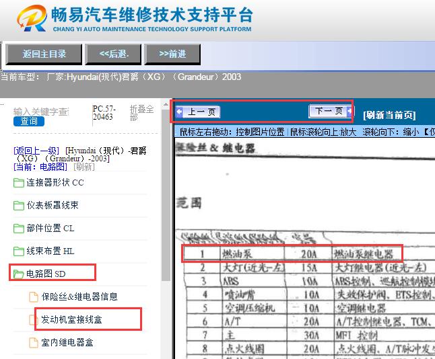Click open folder icon beside 电路图 SD
Viewport: 435px width, 359px height.
(x=19, y=274)
